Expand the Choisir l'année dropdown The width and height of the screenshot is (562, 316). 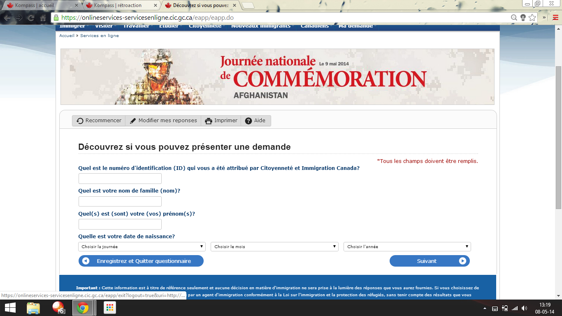tap(407, 246)
